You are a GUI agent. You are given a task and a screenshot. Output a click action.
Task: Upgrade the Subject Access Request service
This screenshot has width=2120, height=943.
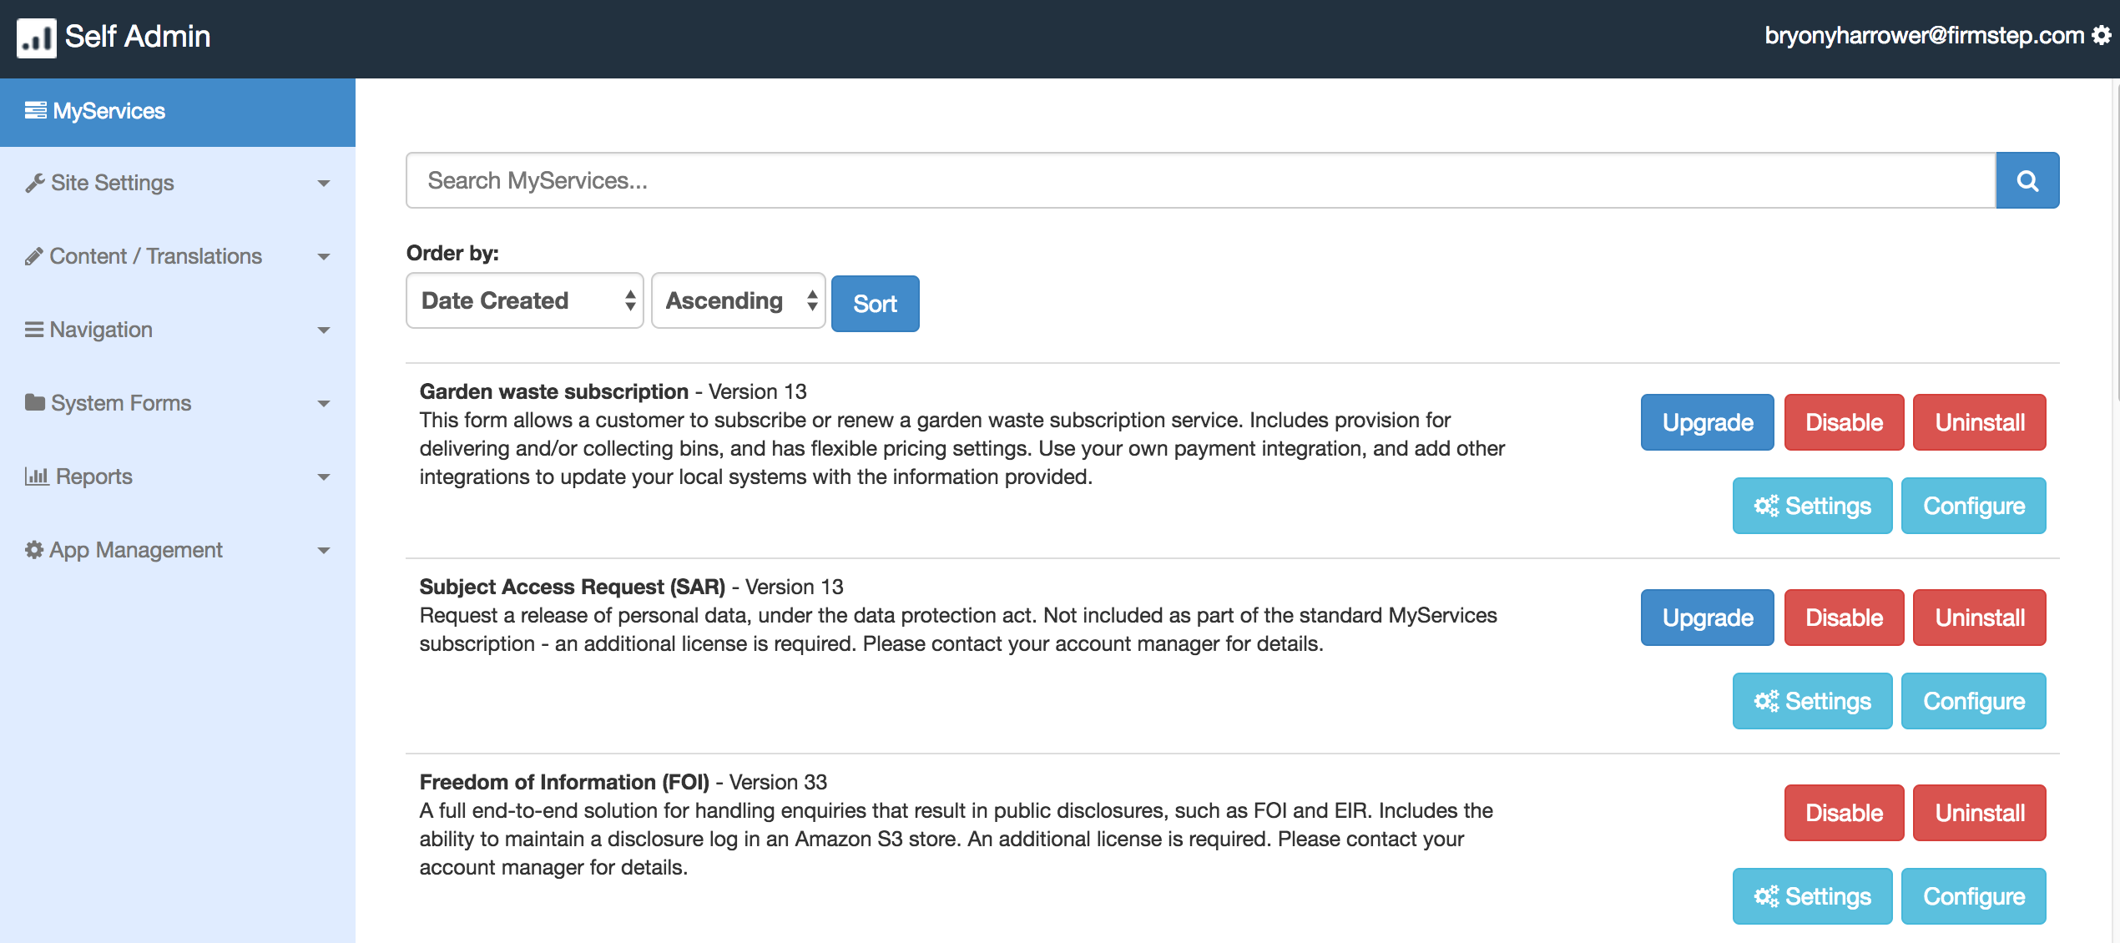(1707, 618)
